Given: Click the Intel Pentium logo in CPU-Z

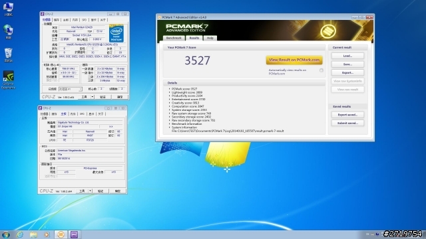Looking at the screenshot, I should pos(116,34).
